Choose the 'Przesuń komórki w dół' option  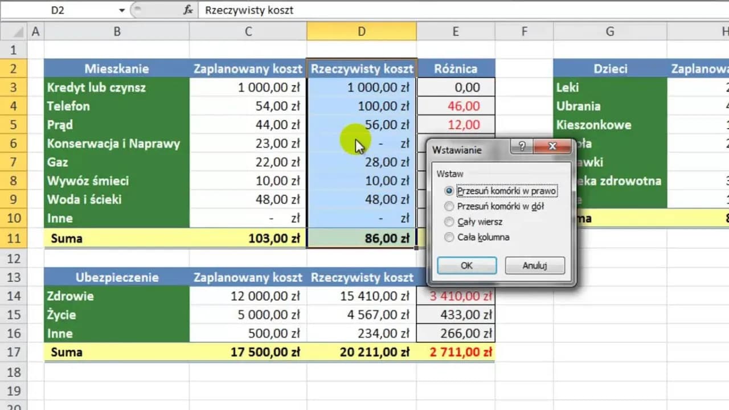click(x=449, y=207)
